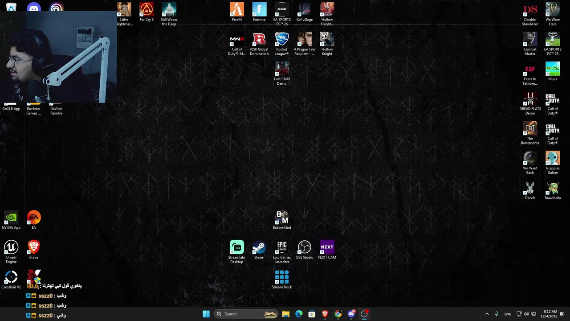
Task: Switch to OBS Studio in the taskbar
Action: (x=364, y=314)
